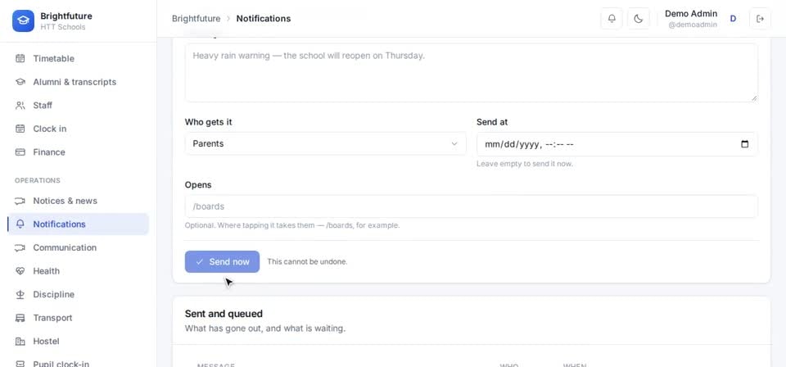Click the Finance card icon

tap(20, 152)
